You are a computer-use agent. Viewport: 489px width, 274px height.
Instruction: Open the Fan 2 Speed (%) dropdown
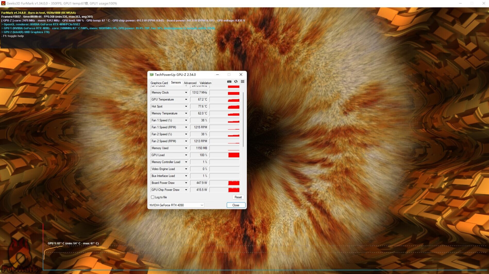186,134
